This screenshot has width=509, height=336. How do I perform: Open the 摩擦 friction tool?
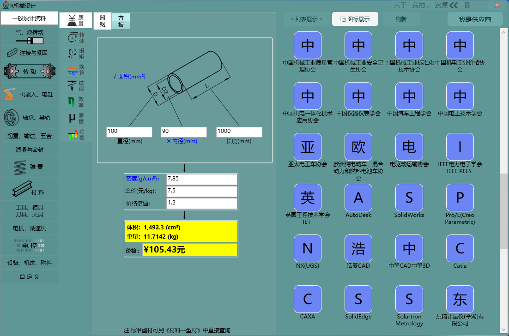(76, 118)
